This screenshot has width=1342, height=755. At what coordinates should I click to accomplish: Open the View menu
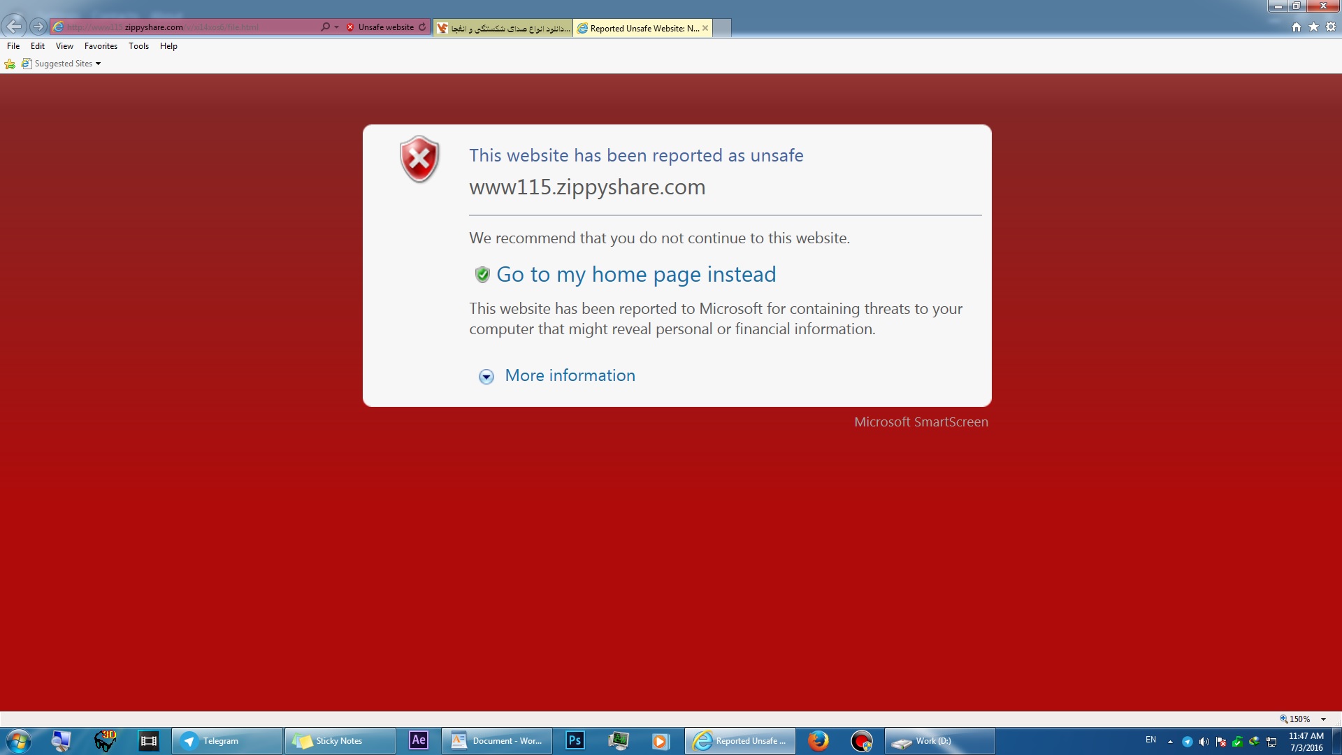[64, 46]
